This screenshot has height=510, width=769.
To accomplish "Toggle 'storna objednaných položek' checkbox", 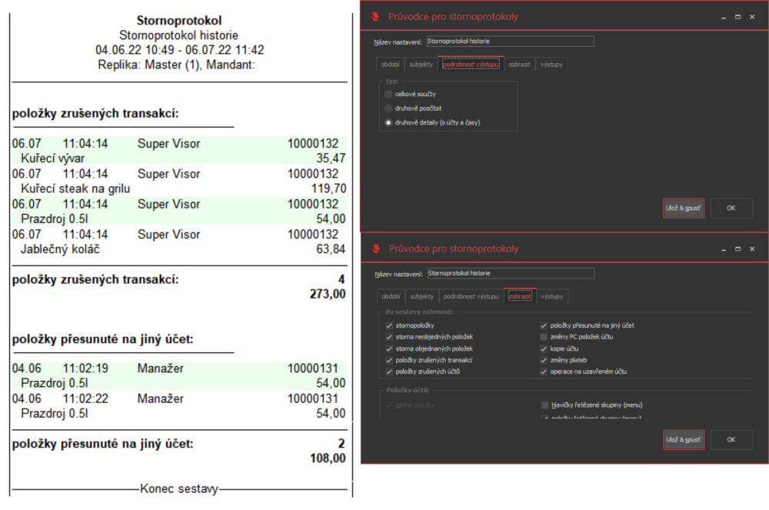I will coord(389,348).
